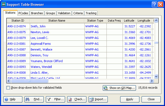
Task: Enable drop-down lists for validated fields
Action: click(8, 88)
